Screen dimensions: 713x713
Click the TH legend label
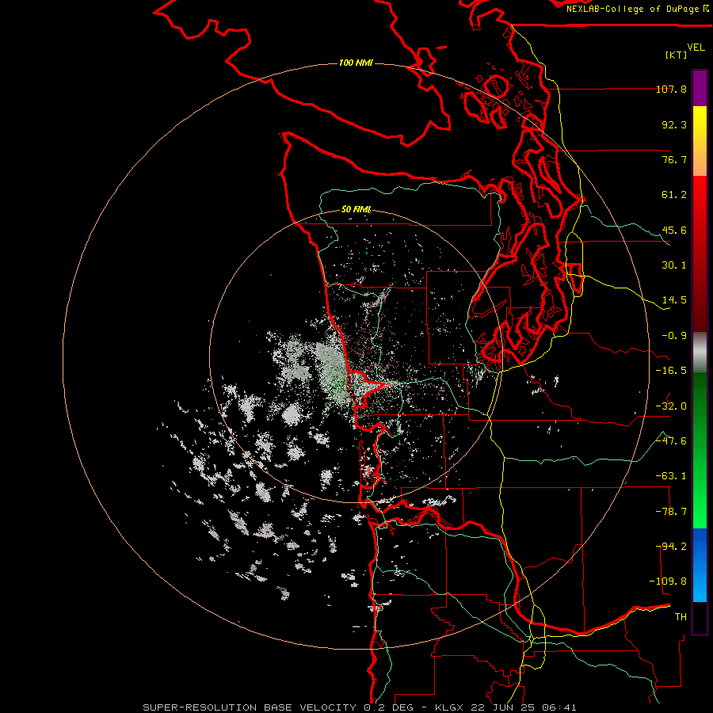(x=681, y=617)
